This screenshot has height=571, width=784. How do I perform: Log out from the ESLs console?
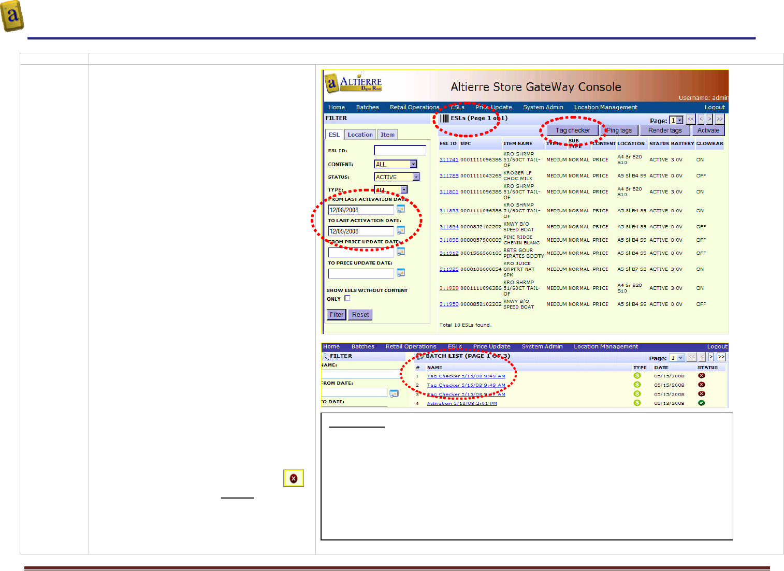[x=715, y=107]
